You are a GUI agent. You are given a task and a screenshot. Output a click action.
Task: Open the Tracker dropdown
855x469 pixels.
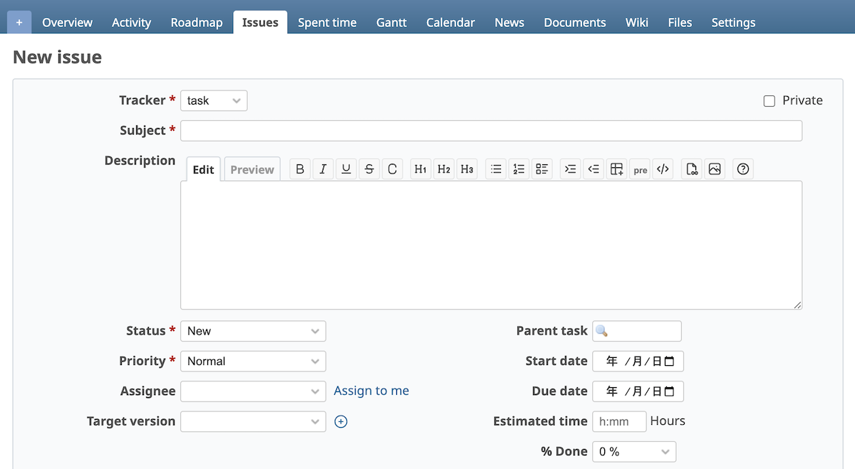213,100
